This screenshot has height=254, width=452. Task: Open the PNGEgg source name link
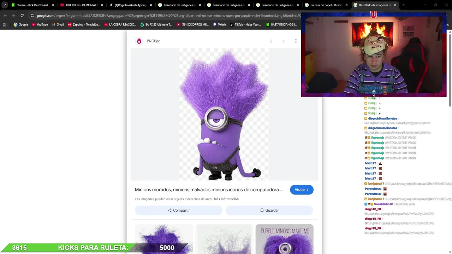(153, 41)
